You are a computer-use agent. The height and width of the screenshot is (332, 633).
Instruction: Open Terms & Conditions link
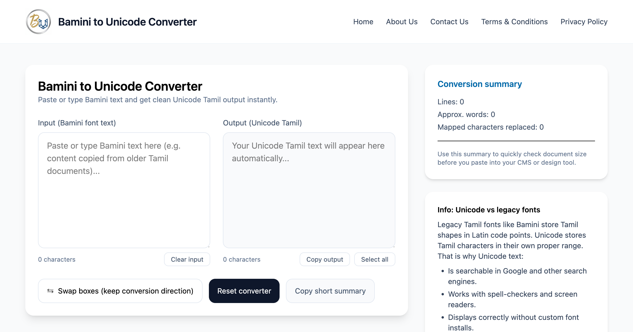coord(514,22)
